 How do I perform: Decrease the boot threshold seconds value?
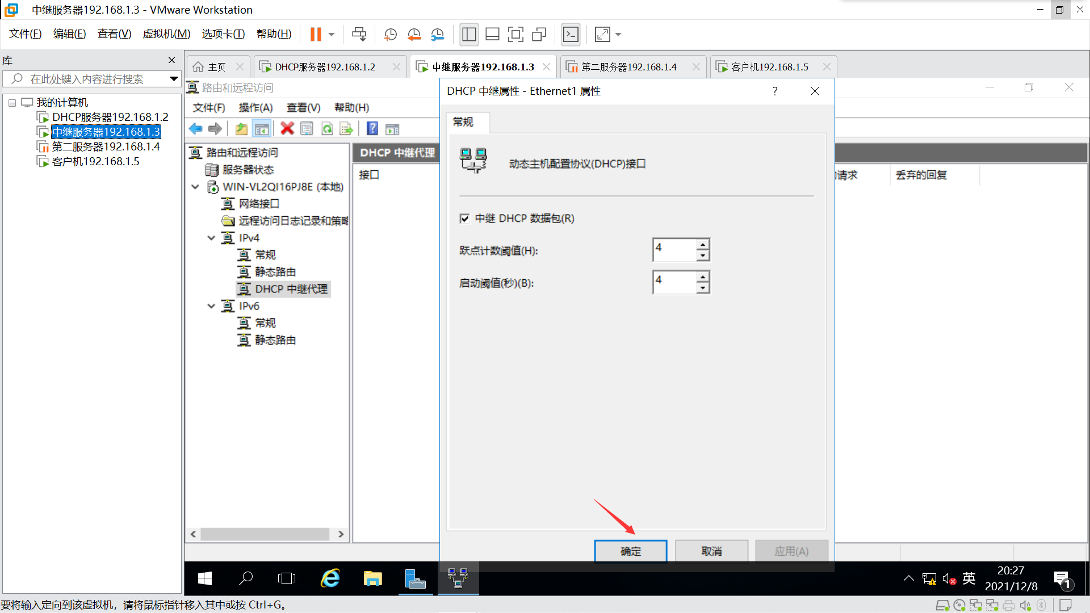(703, 288)
